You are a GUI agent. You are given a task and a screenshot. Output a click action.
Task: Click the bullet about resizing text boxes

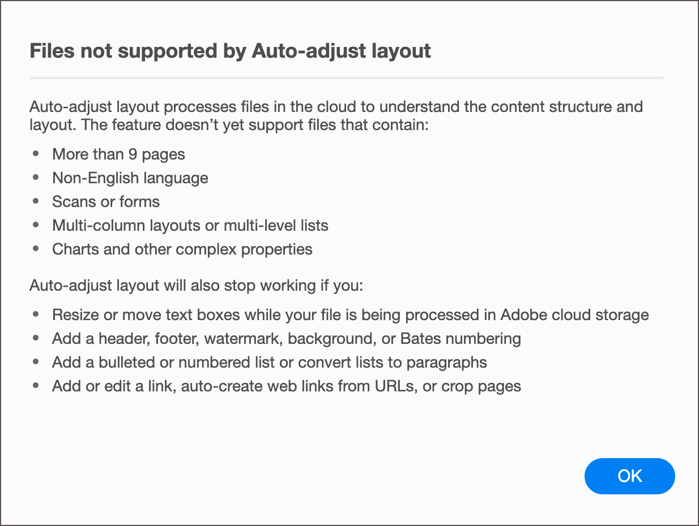[x=350, y=314]
